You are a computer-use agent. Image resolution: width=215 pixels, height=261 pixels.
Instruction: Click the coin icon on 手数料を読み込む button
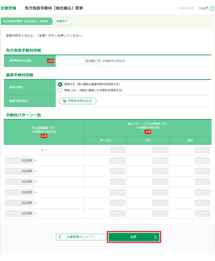pyautogui.click(x=64, y=101)
